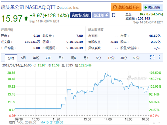167x125 pixels.
Task: Click the 14:00 time axis label
Action: pyautogui.click(x=108, y=119)
